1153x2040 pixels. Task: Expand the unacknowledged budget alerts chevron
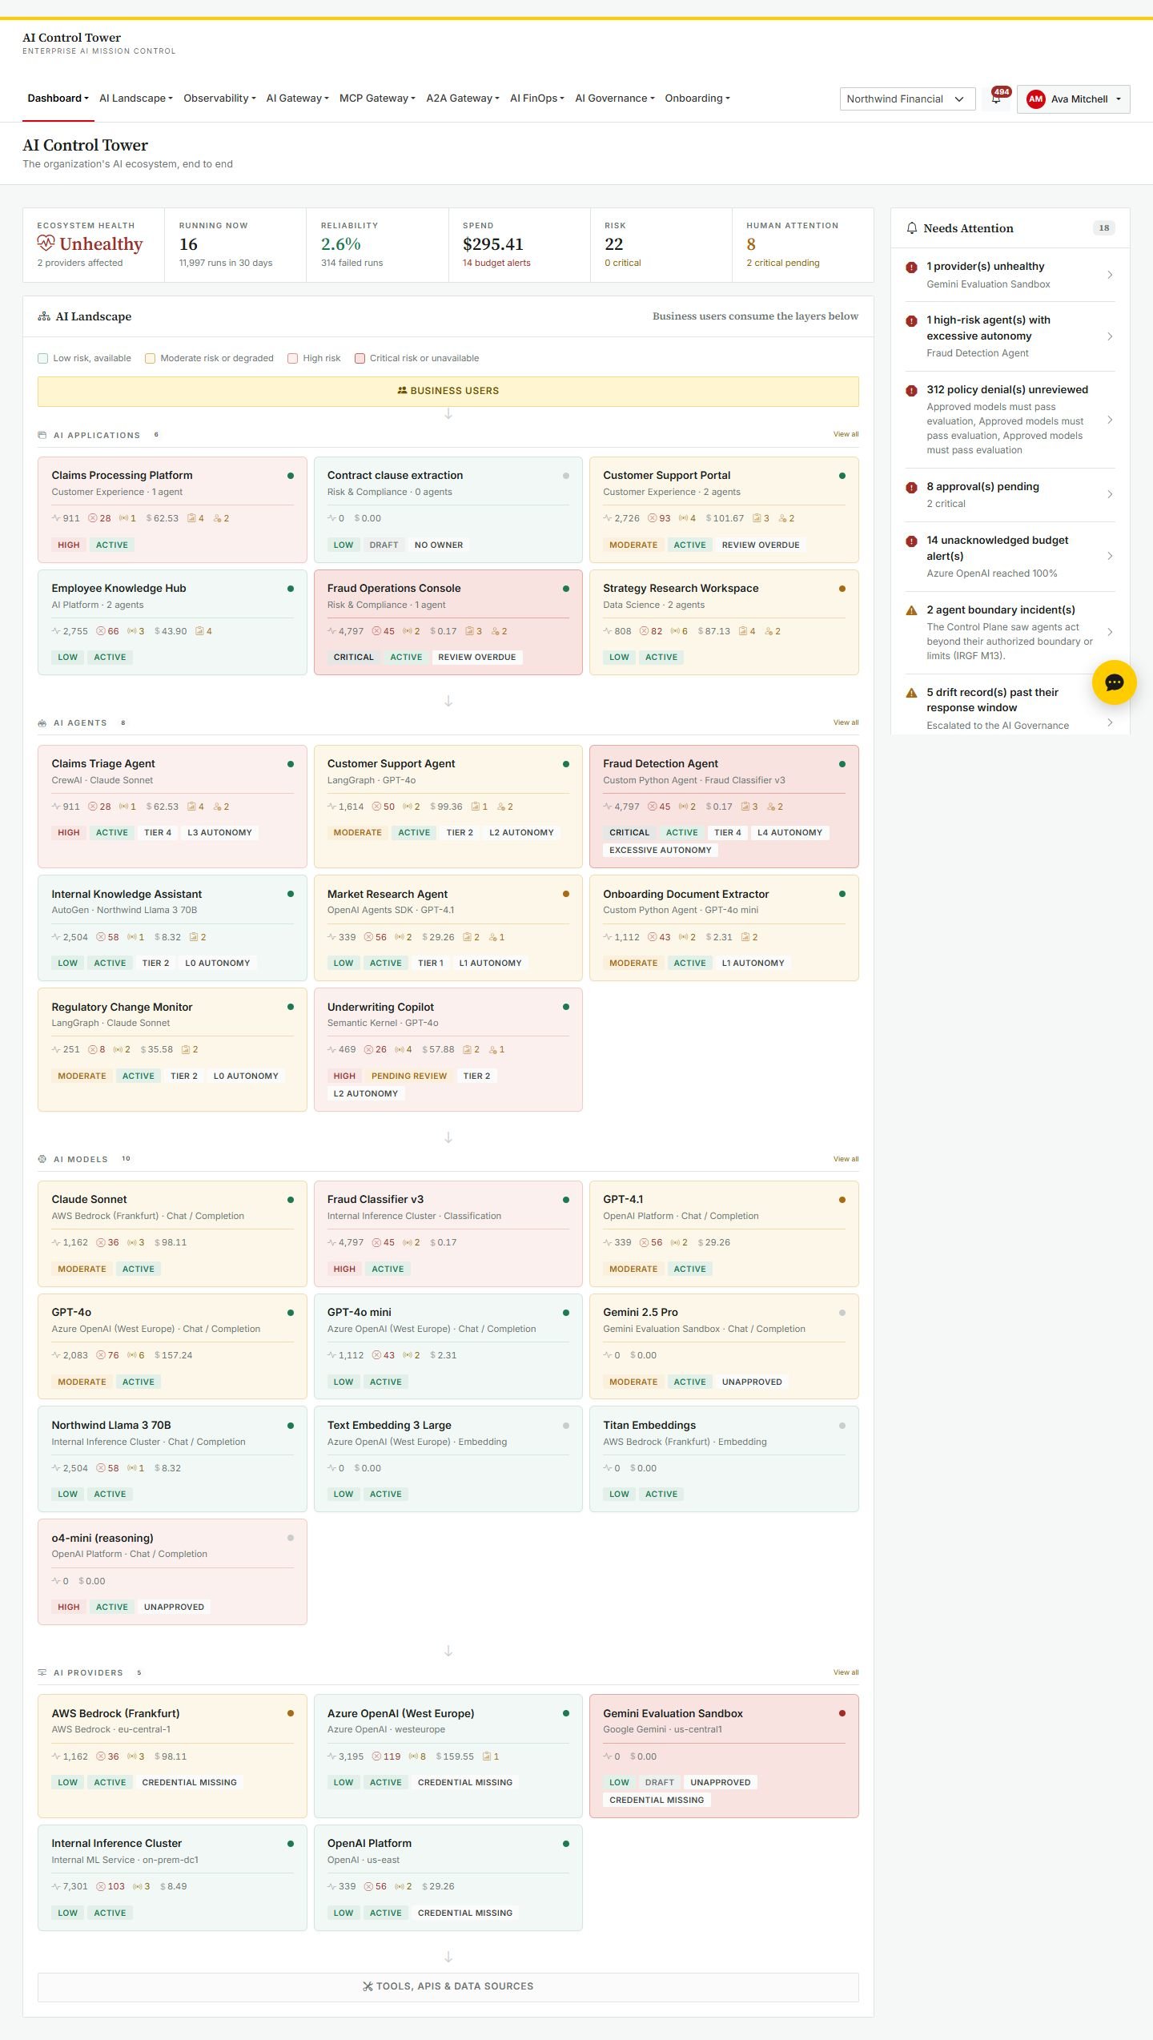click(x=1110, y=556)
